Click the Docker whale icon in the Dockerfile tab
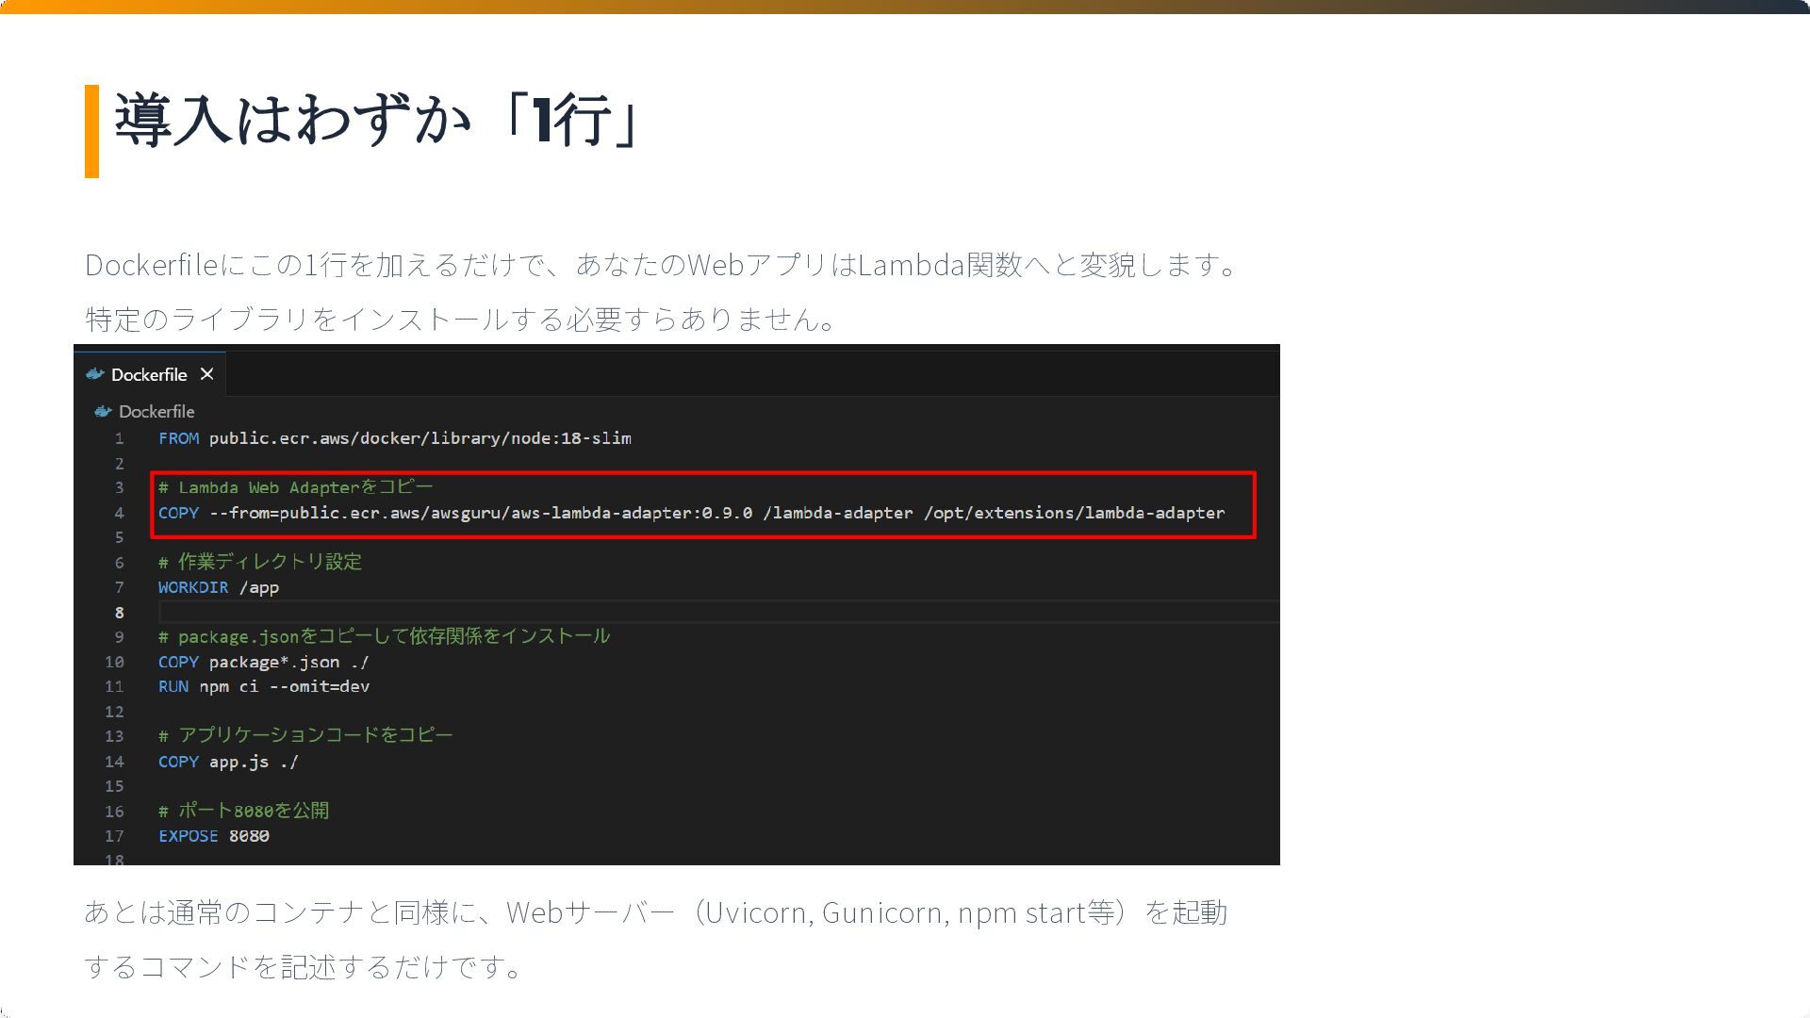Viewport: 1810px width, 1018px height. (94, 374)
